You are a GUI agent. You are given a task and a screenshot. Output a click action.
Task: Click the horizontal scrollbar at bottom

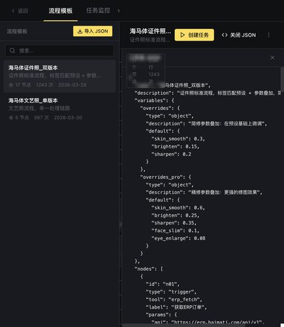[x=184, y=325]
